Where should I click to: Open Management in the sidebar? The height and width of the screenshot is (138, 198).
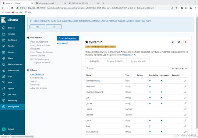point(12,107)
